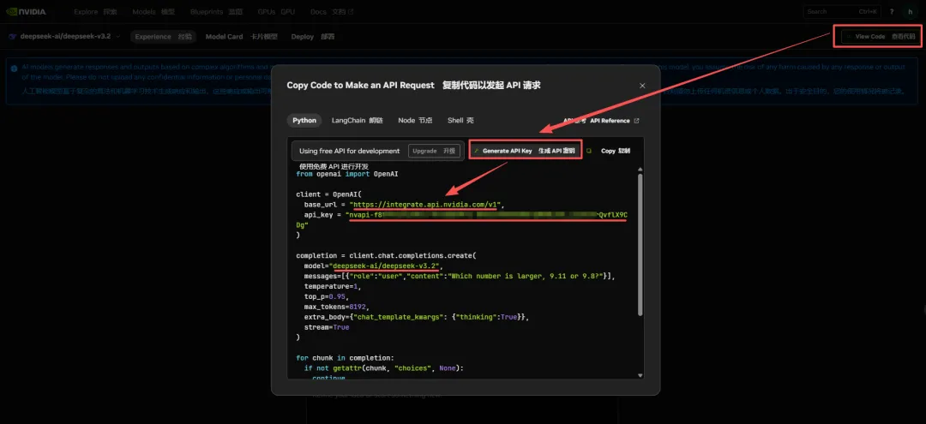Select the Python code tab
Screen dimensions: 926x424
[x=304, y=120]
